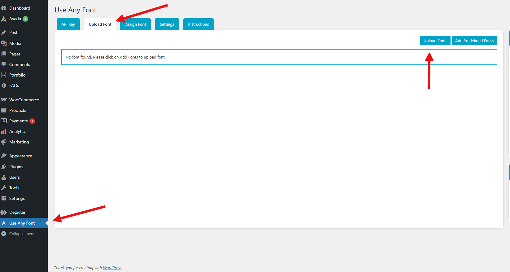The width and height of the screenshot is (510, 272).
Task: Click the Products archive box icon
Action: 4,110
